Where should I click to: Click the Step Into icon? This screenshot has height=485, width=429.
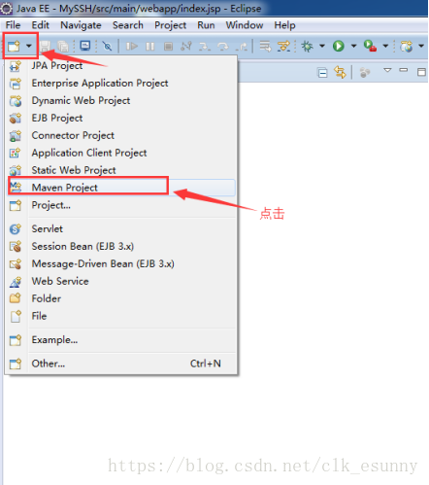point(205,47)
